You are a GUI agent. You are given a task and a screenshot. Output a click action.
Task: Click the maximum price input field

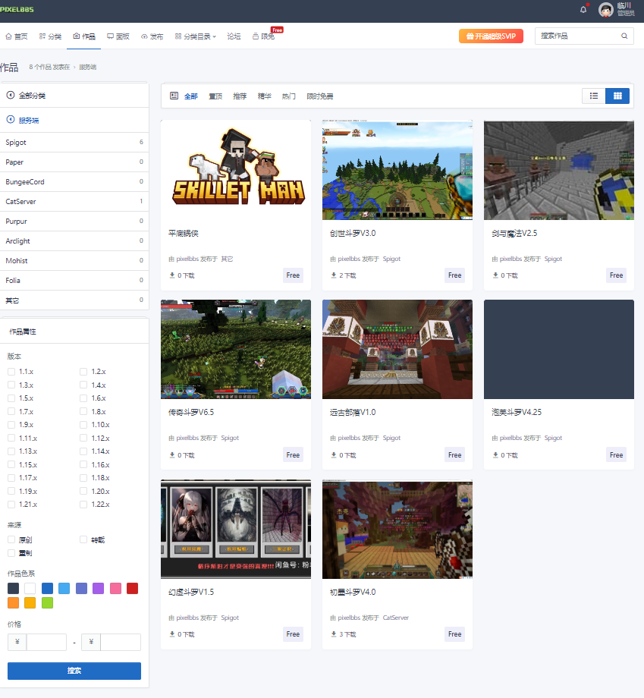[x=121, y=642]
